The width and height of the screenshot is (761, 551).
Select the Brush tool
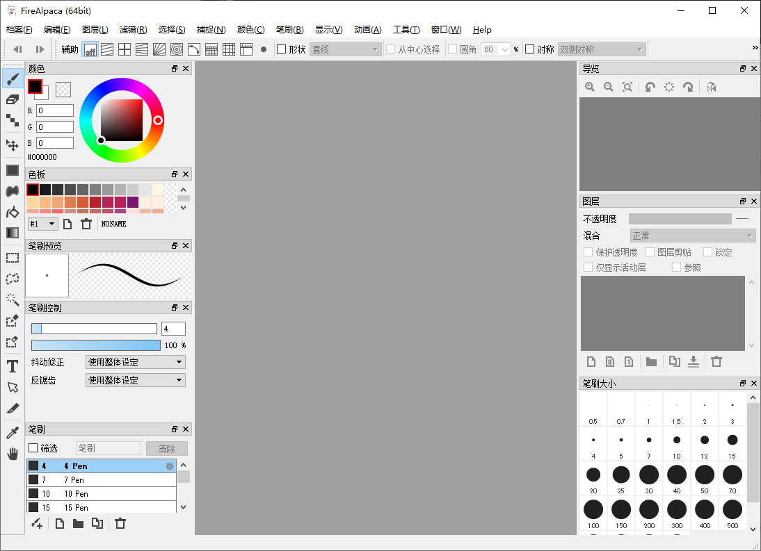[11, 79]
